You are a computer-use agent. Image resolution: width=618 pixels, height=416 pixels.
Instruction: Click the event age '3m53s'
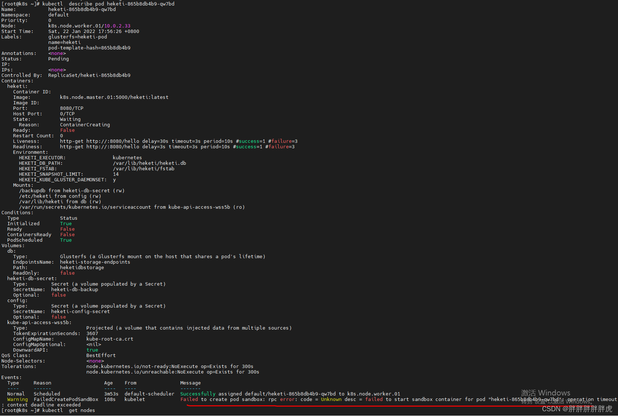click(111, 394)
